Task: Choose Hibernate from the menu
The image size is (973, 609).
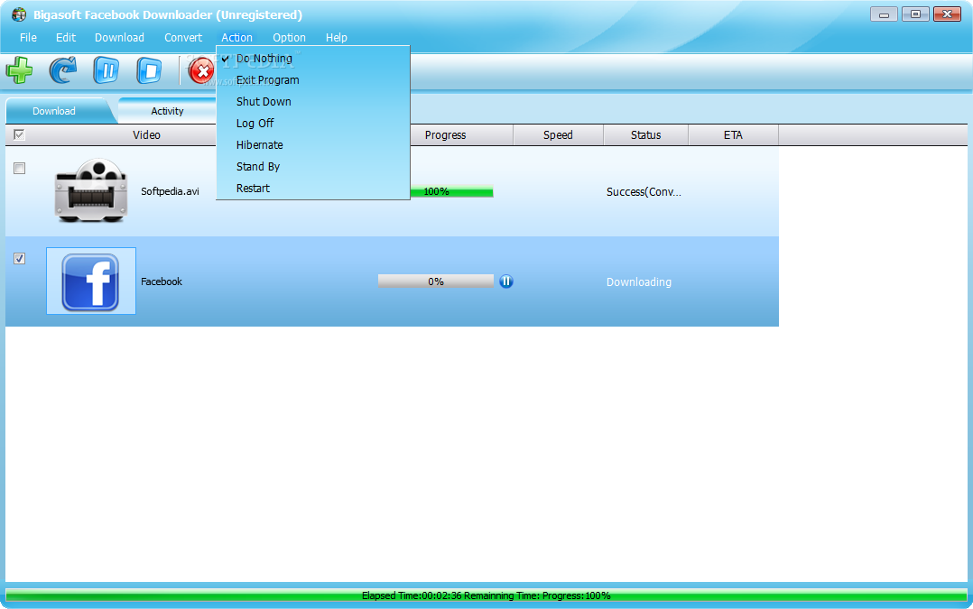Action: (312, 145)
